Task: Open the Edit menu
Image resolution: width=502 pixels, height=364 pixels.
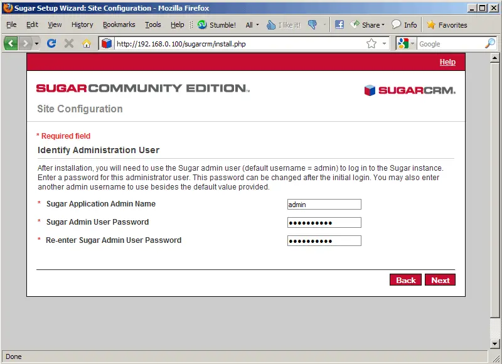Action: [32, 24]
